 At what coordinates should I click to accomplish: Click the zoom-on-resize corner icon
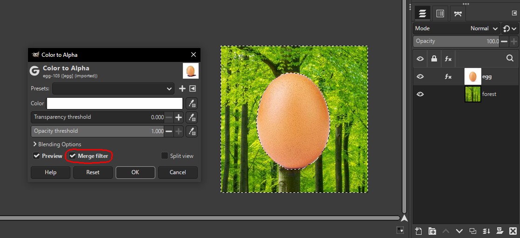[400, 230]
